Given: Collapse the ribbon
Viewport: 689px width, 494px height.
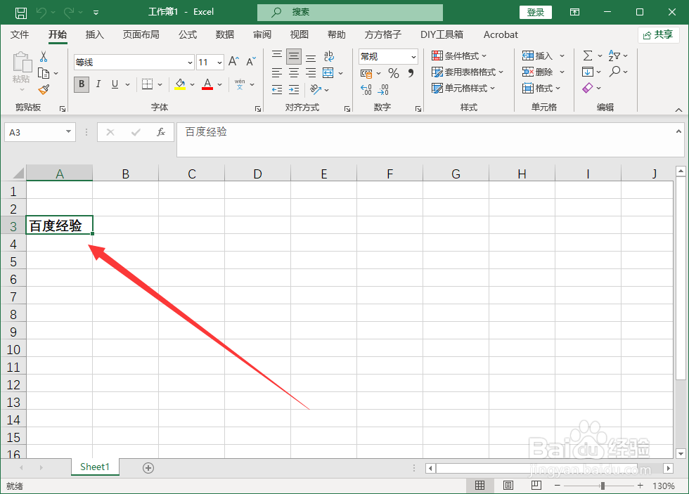Looking at the screenshot, I should tap(678, 110).
